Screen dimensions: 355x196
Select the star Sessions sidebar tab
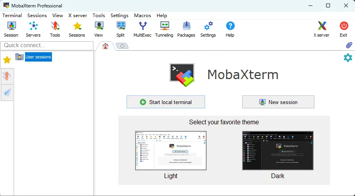[x=7, y=60]
